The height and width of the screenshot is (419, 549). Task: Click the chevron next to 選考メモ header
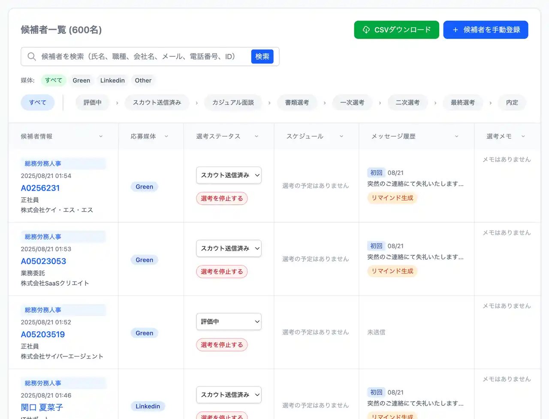click(523, 137)
